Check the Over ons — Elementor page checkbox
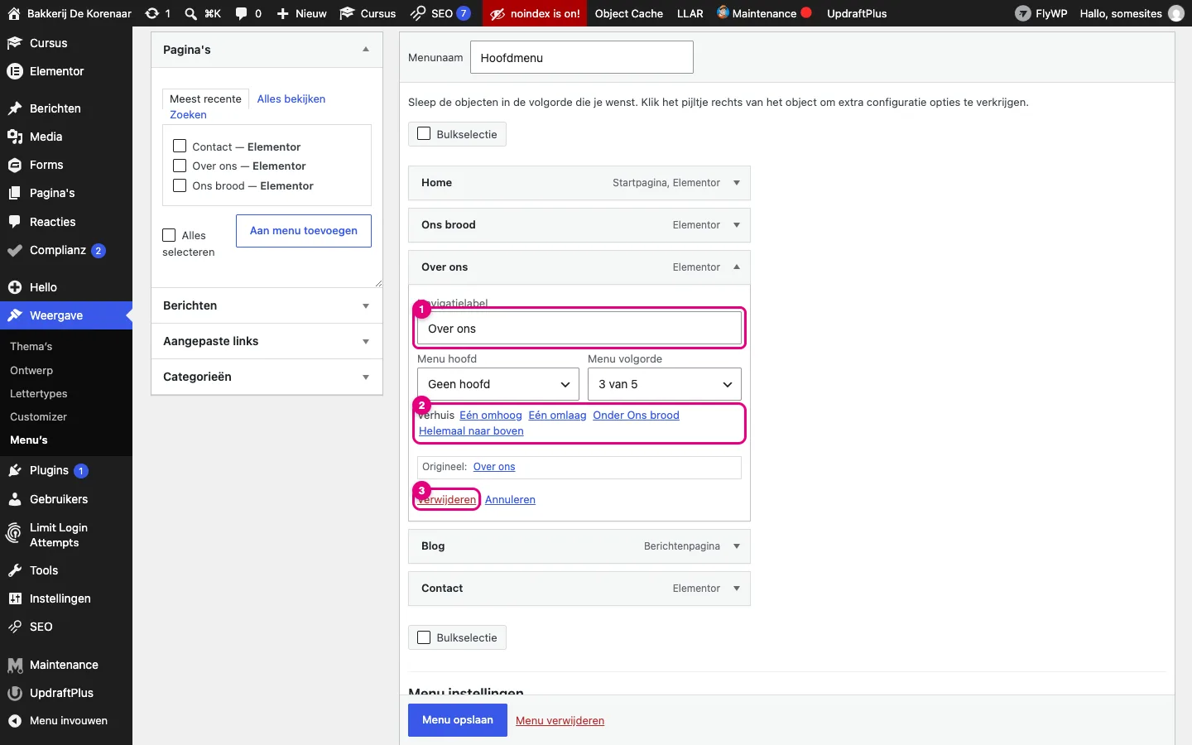Viewport: 1192px width, 745px height. (x=180, y=166)
